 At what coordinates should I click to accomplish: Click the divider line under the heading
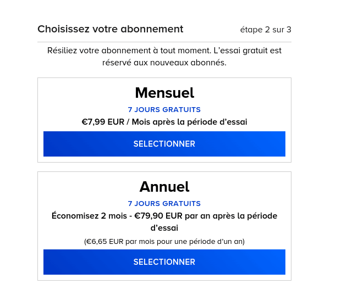click(x=164, y=42)
